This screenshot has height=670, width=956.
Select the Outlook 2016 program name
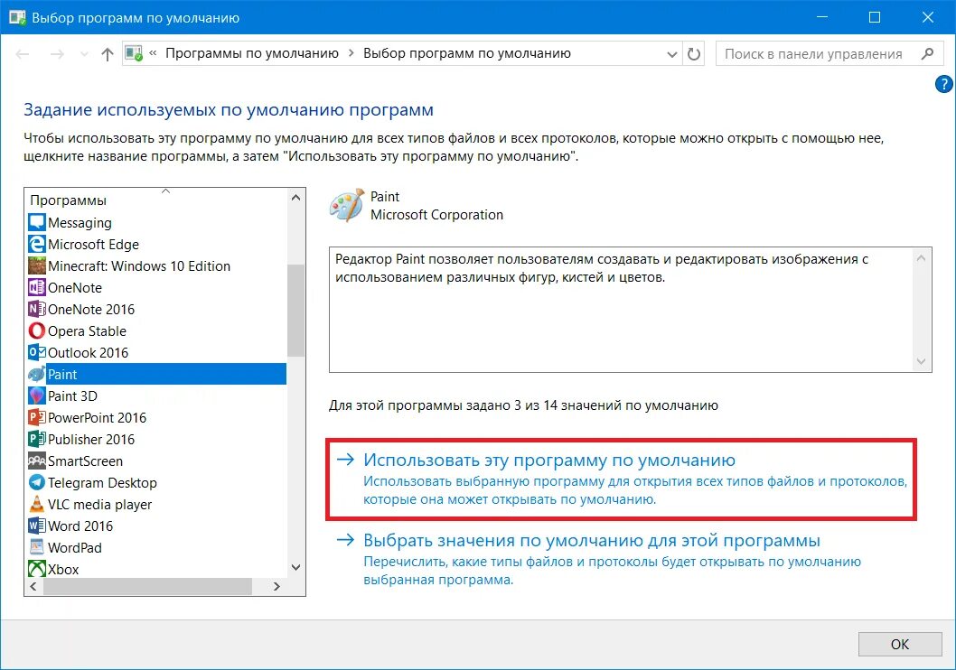[x=89, y=352]
